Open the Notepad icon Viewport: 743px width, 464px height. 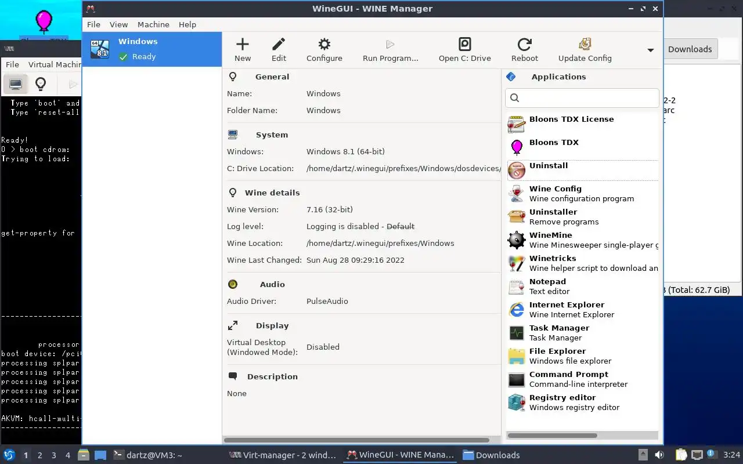tap(517, 287)
